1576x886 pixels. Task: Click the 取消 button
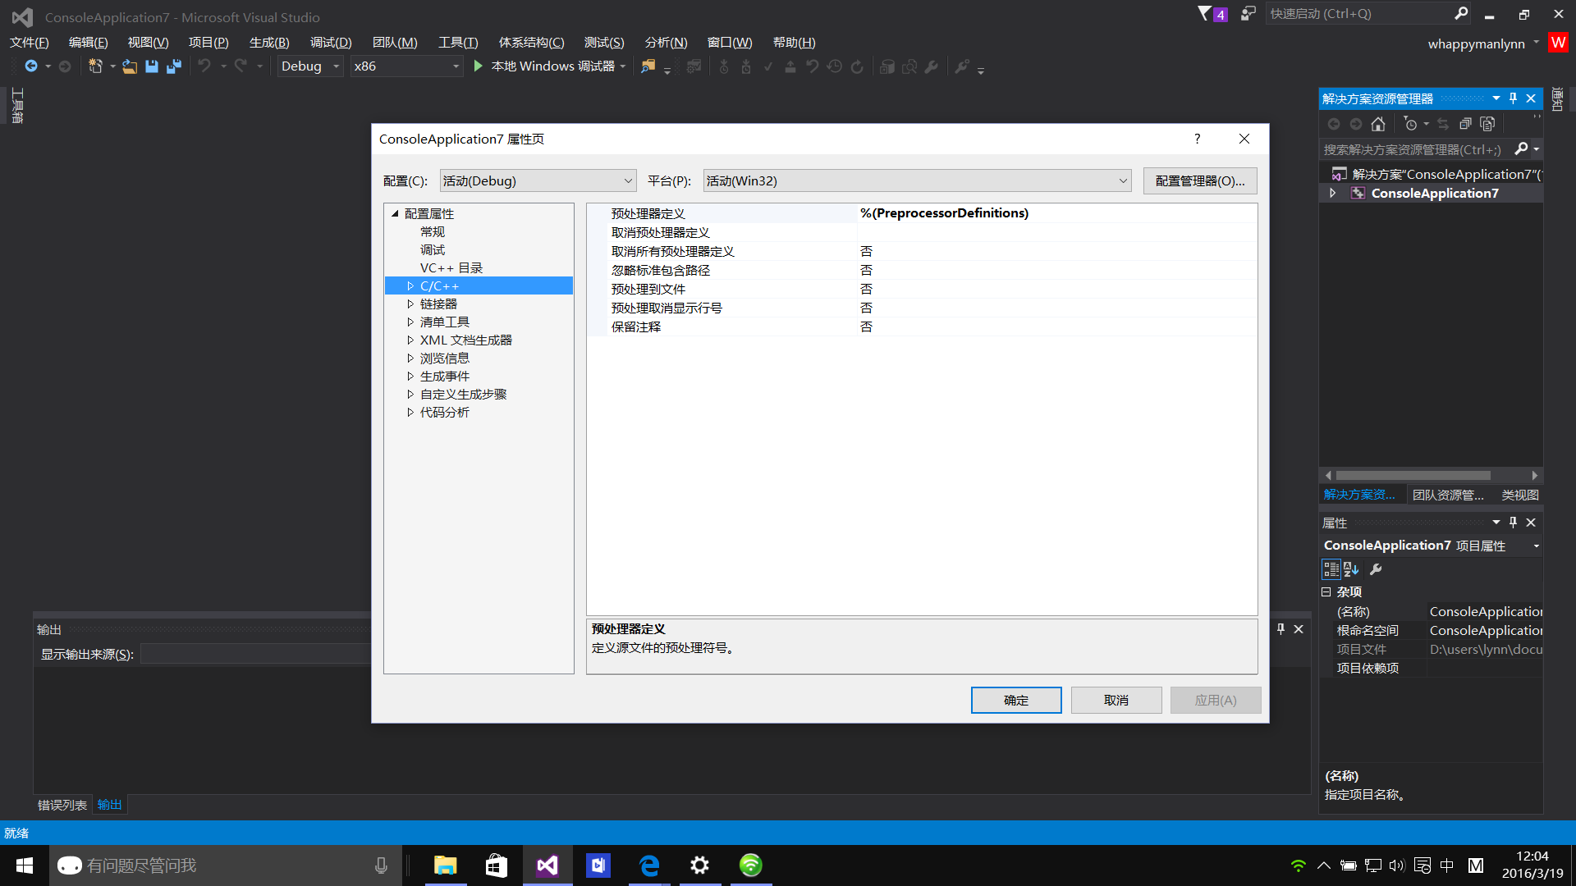[1116, 700]
